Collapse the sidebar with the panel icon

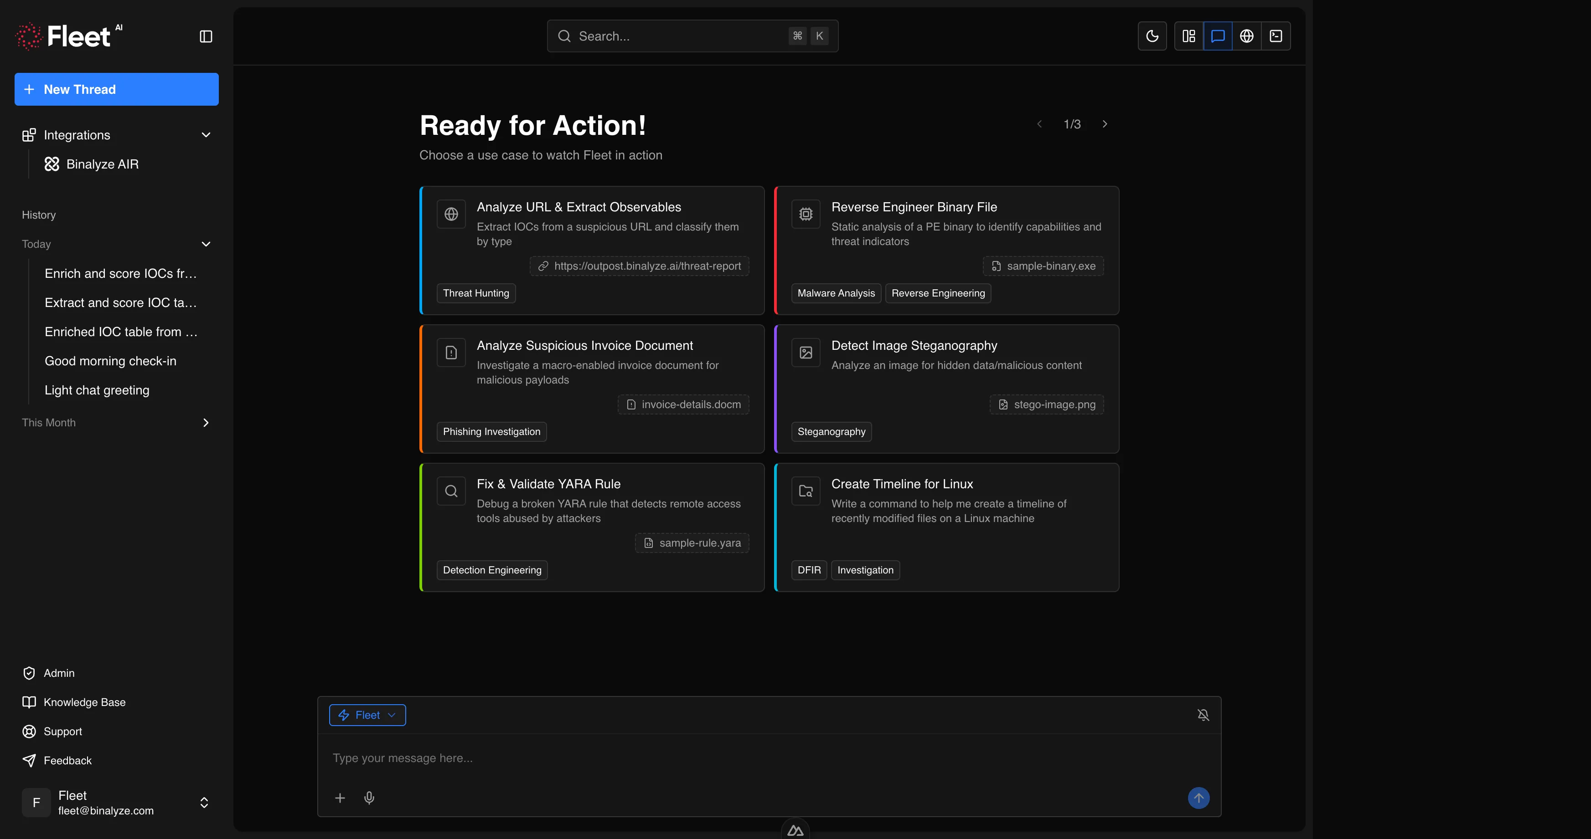click(x=205, y=36)
